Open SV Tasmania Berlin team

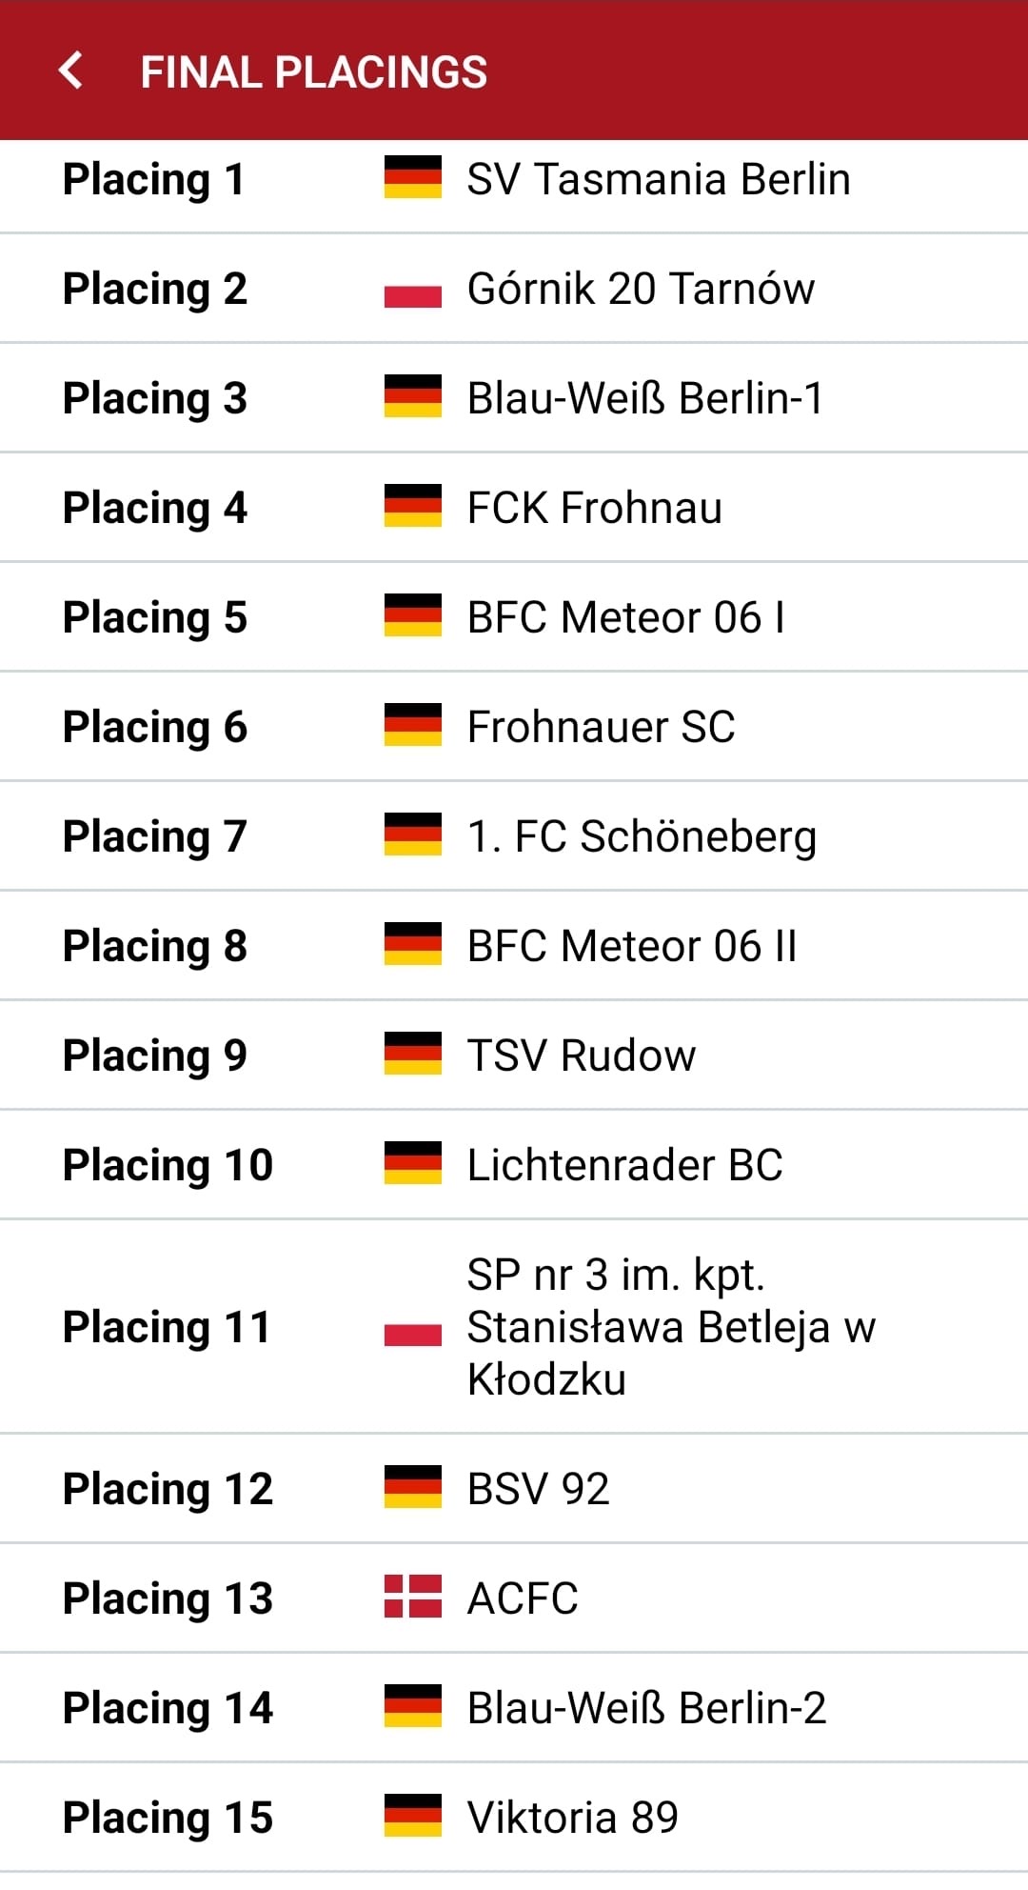(658, 179)
